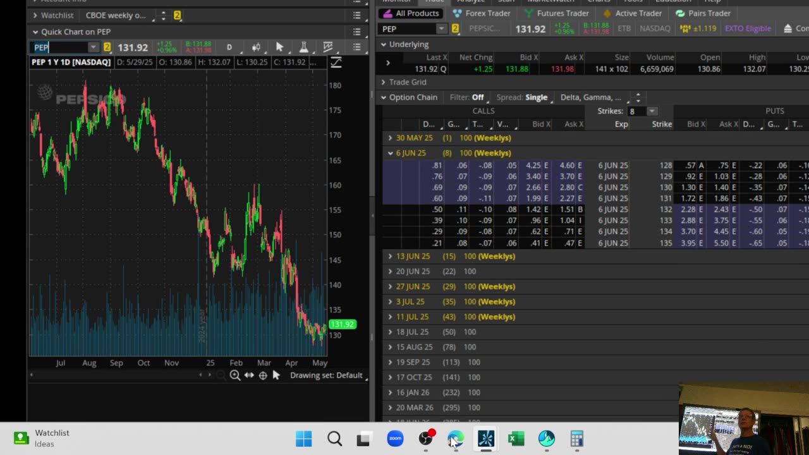Open Windows Start menu
This screenshot has width=809, height=455.
pos(304,439)
